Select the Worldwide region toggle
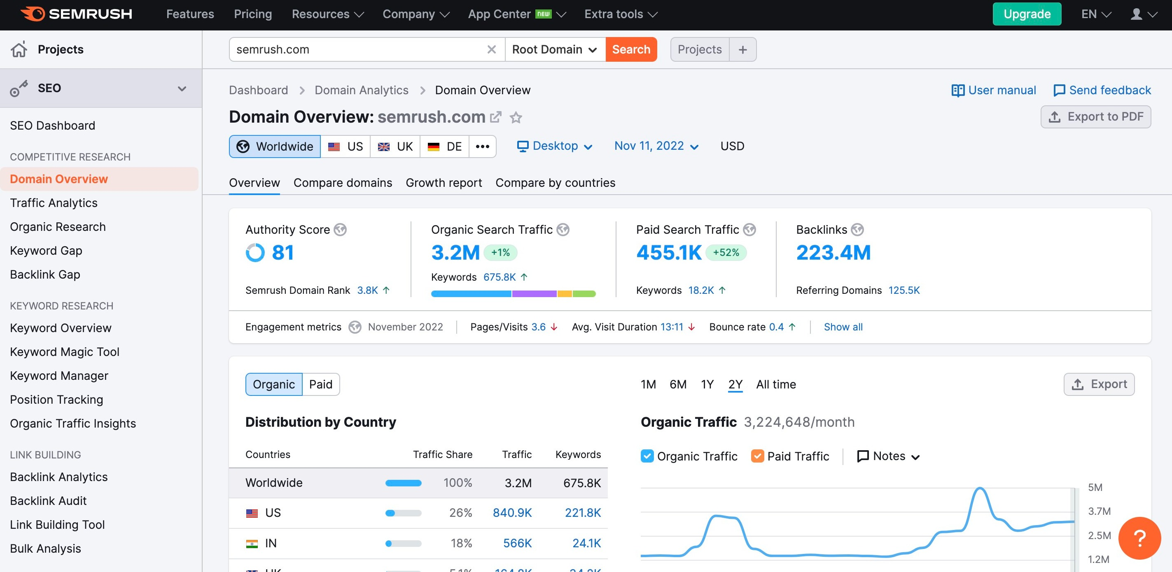Image resolution: width=1172 pixels, height=572 pixels. (x=275, y=146)
